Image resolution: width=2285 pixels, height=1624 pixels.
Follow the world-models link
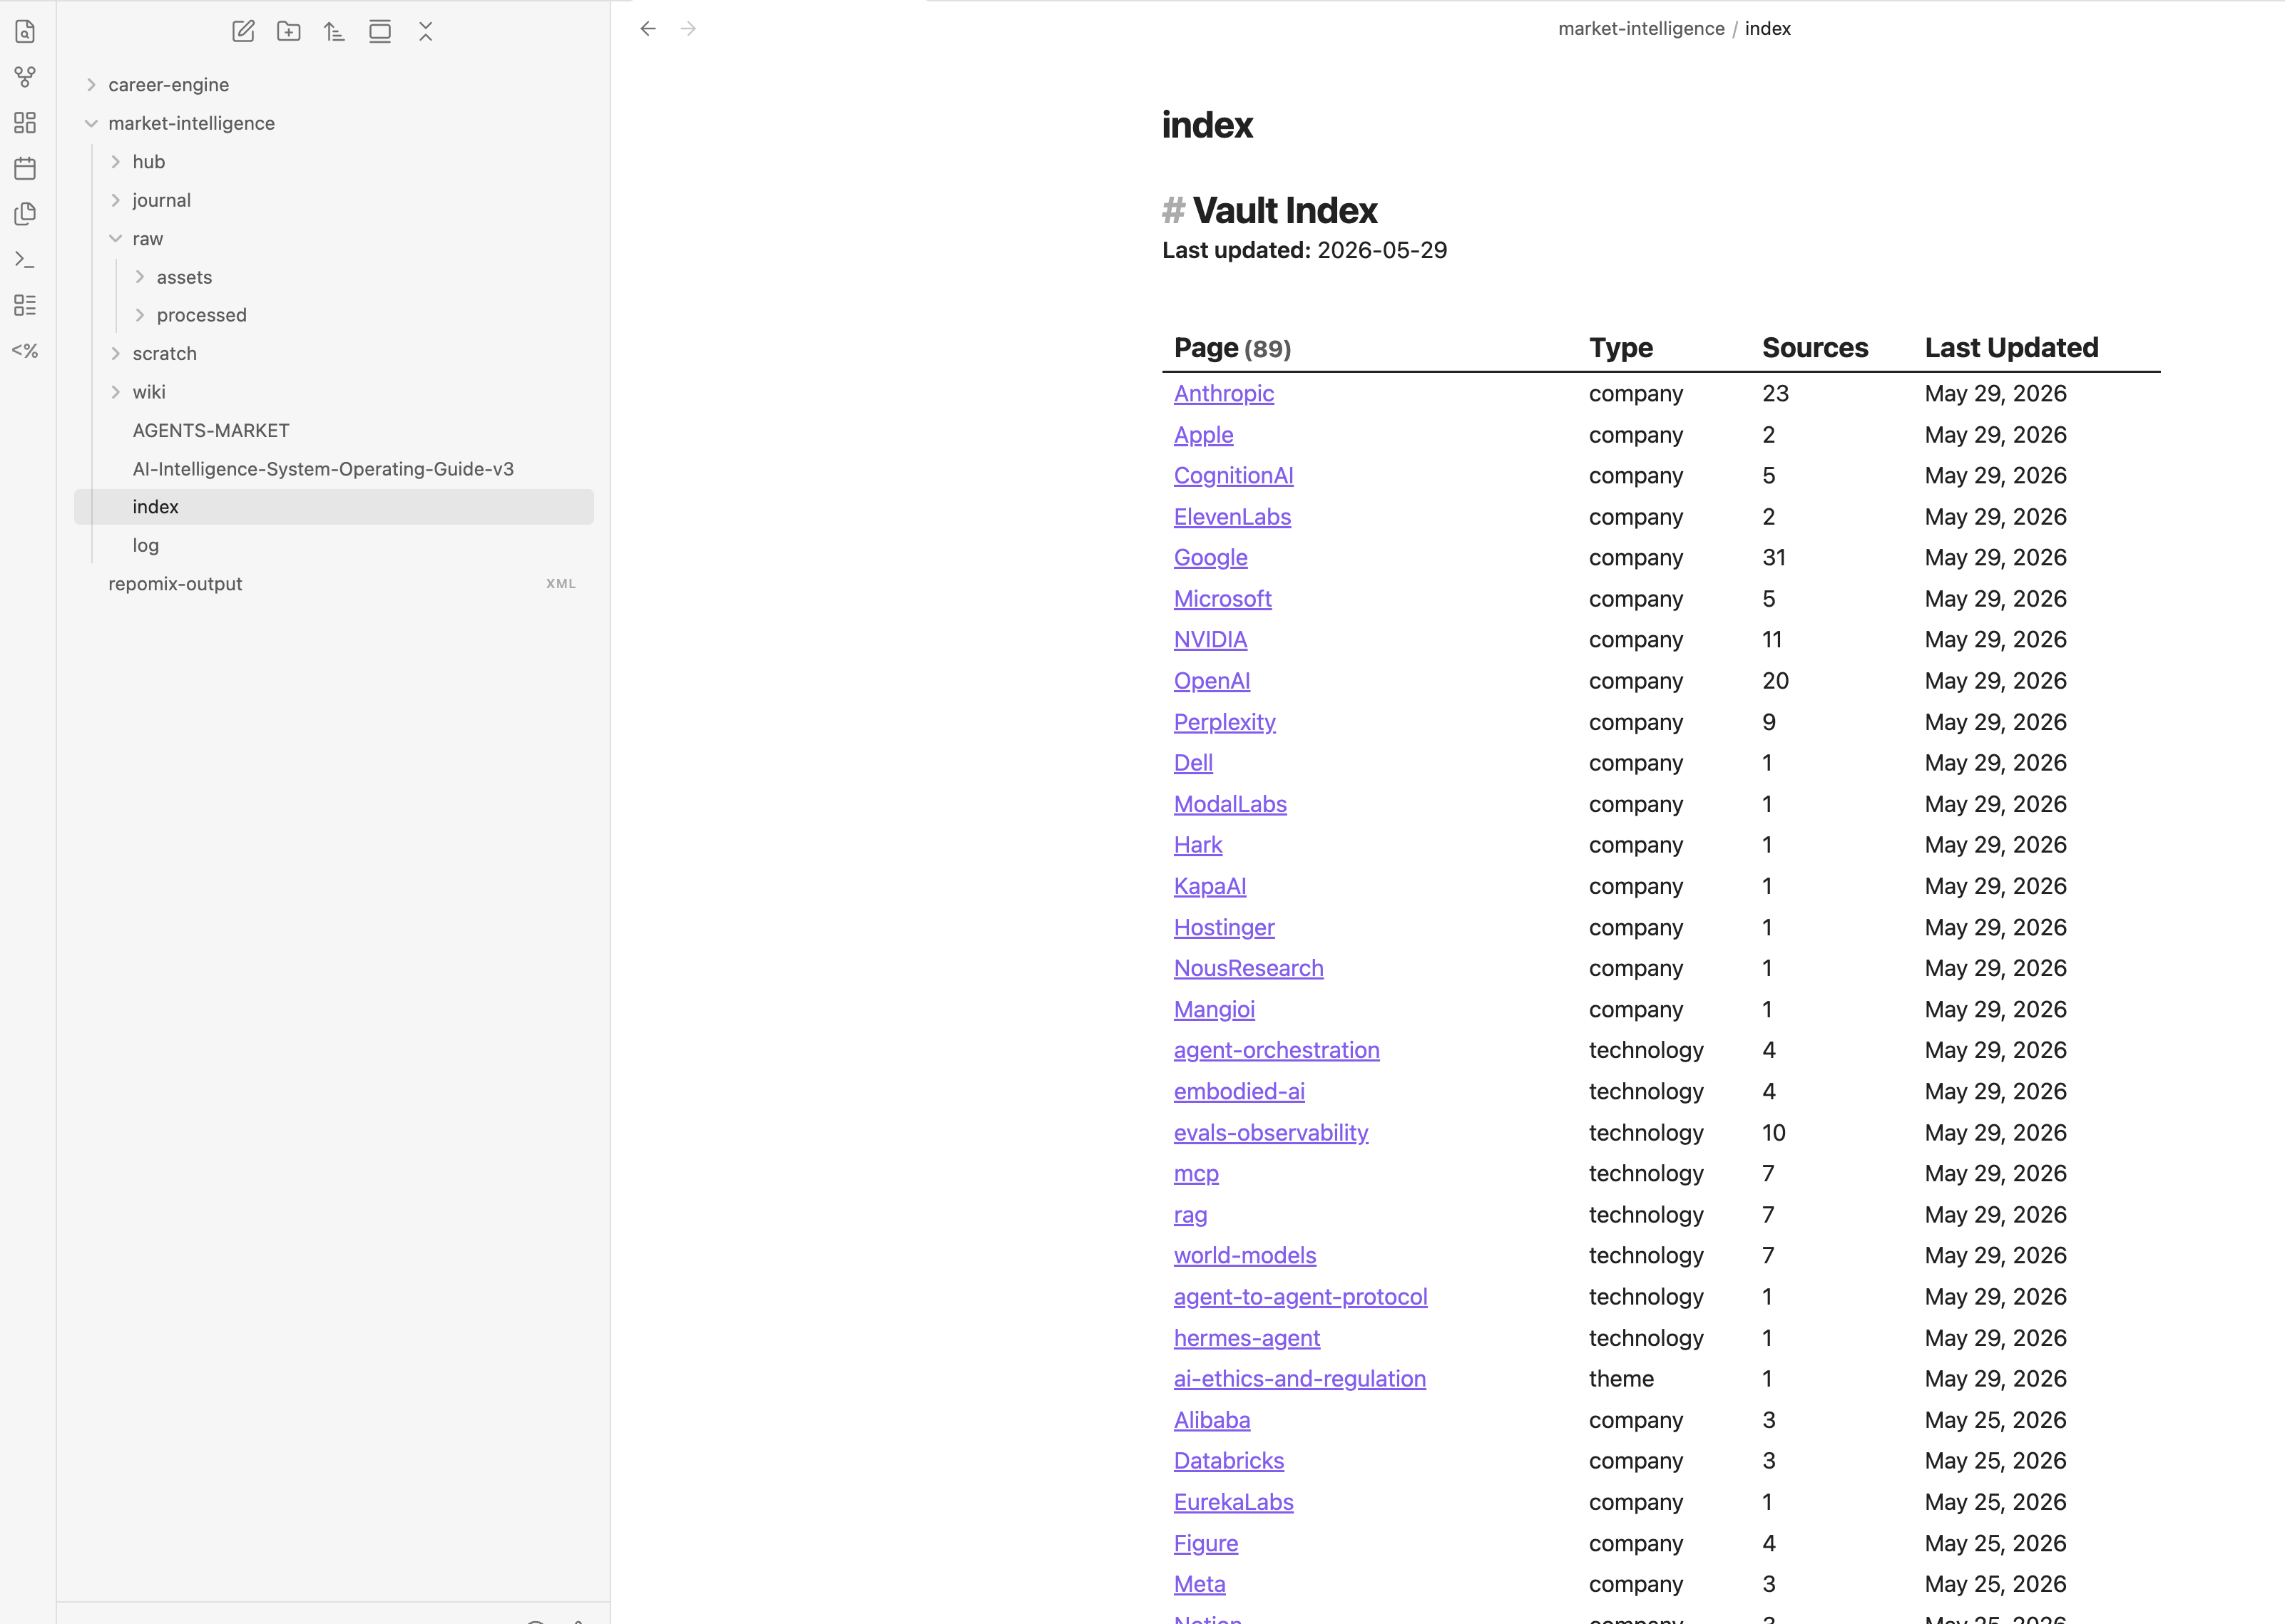tap(1244, 1256)
